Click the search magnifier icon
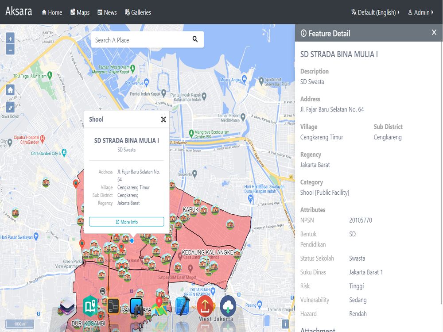Screen dimensions: 443x332 point(195,39)
